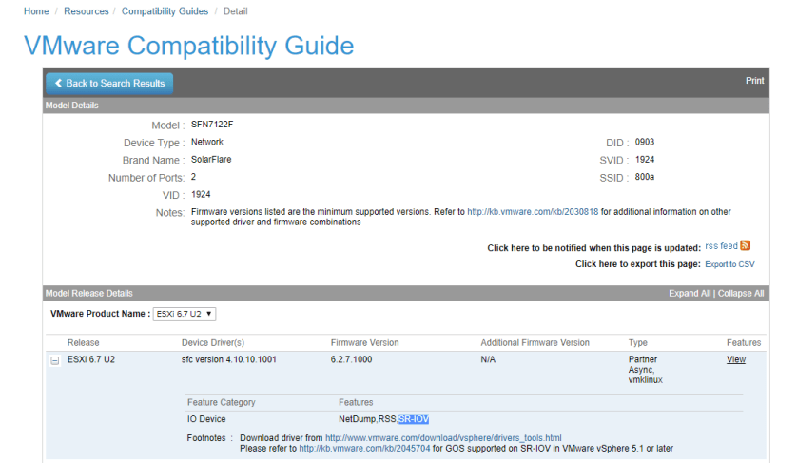This screenshot has width=797, height=463.
Task: Navigate to Compatibility Guides breadcrumb
Action: [164, 10]
